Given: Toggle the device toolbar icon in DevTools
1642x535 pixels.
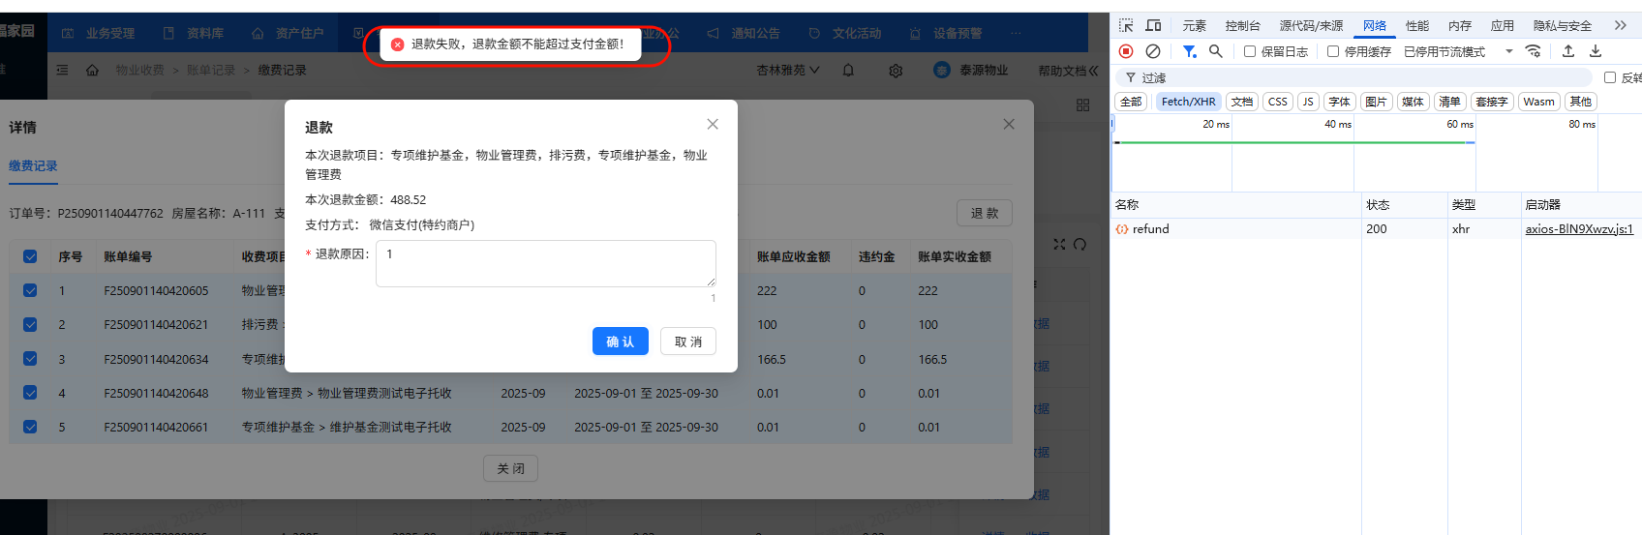Looking at the screenshot, I should click(x=1153, y=25).
